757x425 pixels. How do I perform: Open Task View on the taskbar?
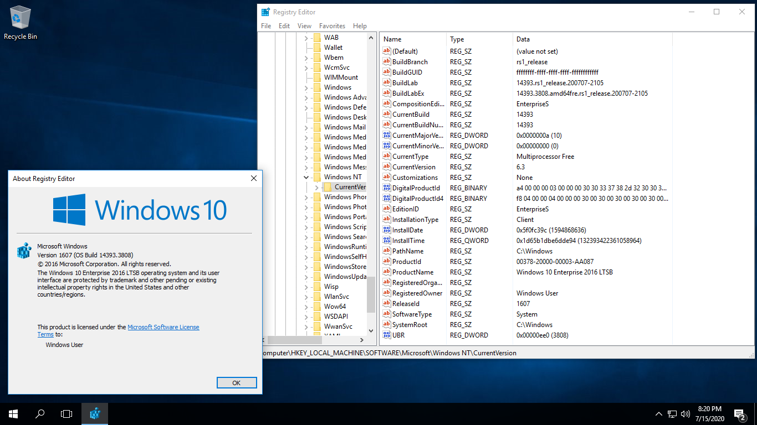(x=67, y=414)
